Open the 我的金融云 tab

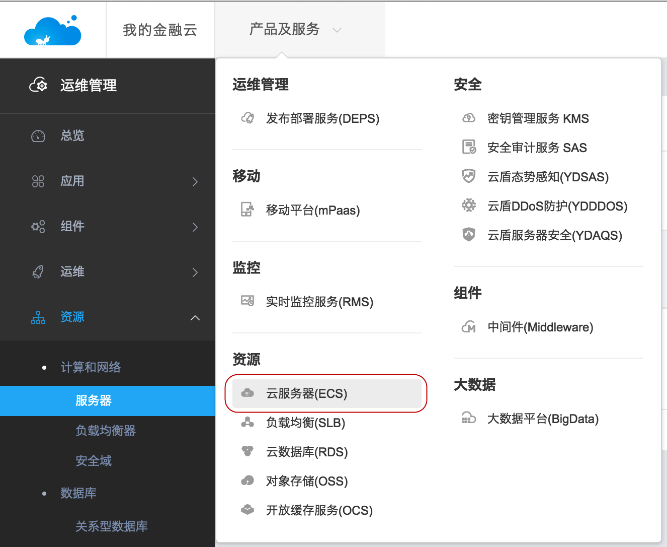(x=160, y=30)
